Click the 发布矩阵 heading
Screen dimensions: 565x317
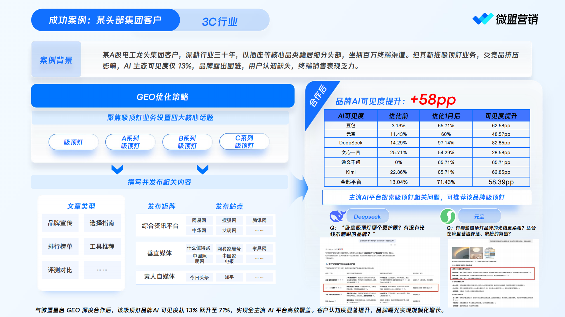[x=162, y=206]
